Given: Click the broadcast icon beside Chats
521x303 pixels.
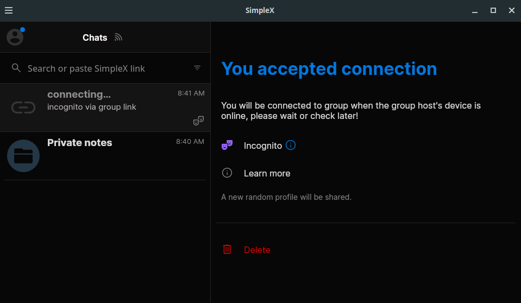Looking at the screenshot, I should coord(118,37).
